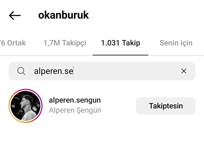Click the 1,7M follower count label
The width and height of the screenshot is (204, 146).
(52, 43)
